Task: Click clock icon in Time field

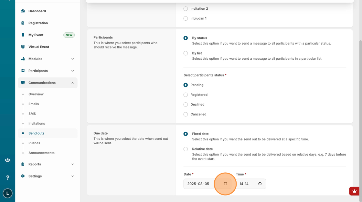Action: (260, 184)
